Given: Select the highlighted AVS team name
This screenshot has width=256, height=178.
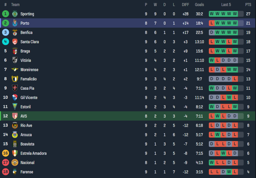Looking at the screenshot, I should click(x=24, y=116).
